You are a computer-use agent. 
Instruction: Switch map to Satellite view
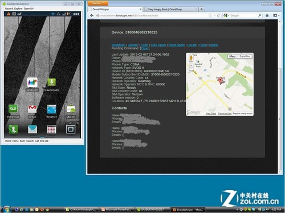245,56
